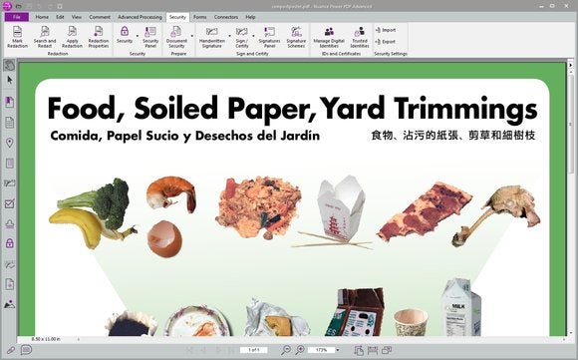The height and width of the screenshot is (360, 578).
Task: Open the Help tab
Action: [x=250, y=17]
